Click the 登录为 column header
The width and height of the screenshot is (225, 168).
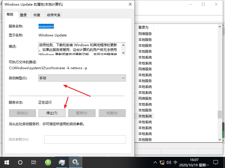pos(143,27)
